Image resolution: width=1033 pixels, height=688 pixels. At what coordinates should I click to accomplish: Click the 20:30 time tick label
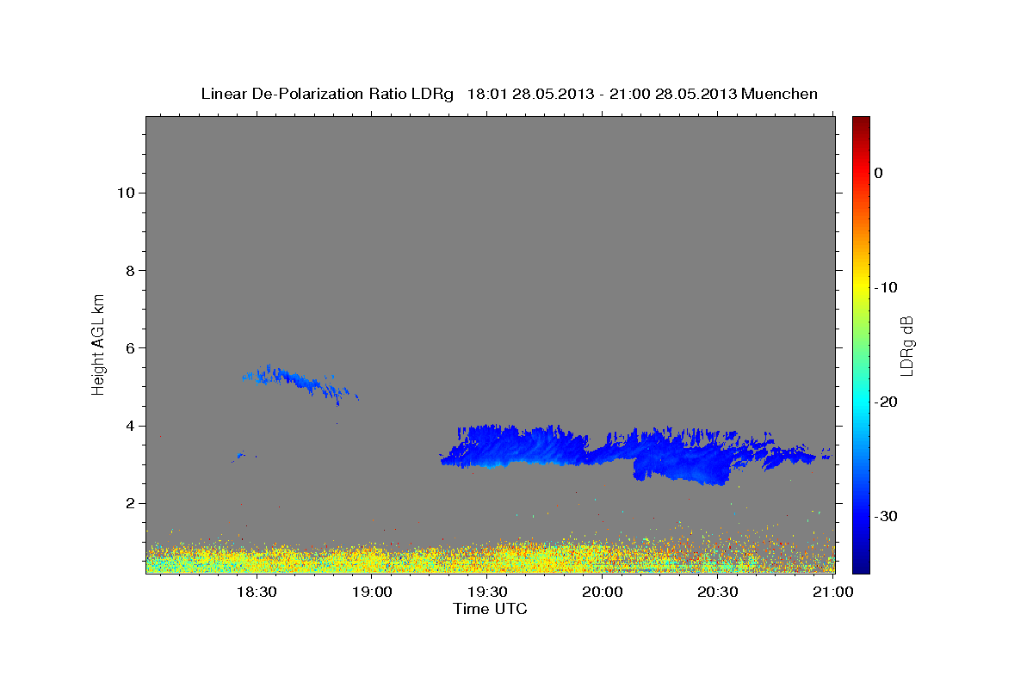click(718, 592)
